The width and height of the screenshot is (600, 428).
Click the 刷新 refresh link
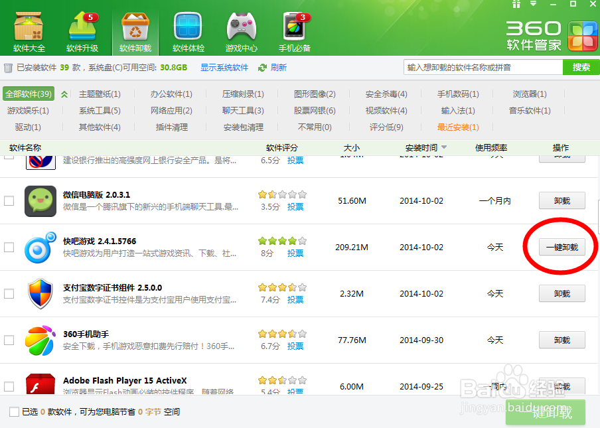click(x=279, y=68)
